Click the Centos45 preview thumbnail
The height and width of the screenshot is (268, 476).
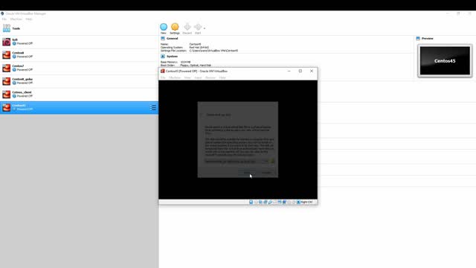coord(445,60)
